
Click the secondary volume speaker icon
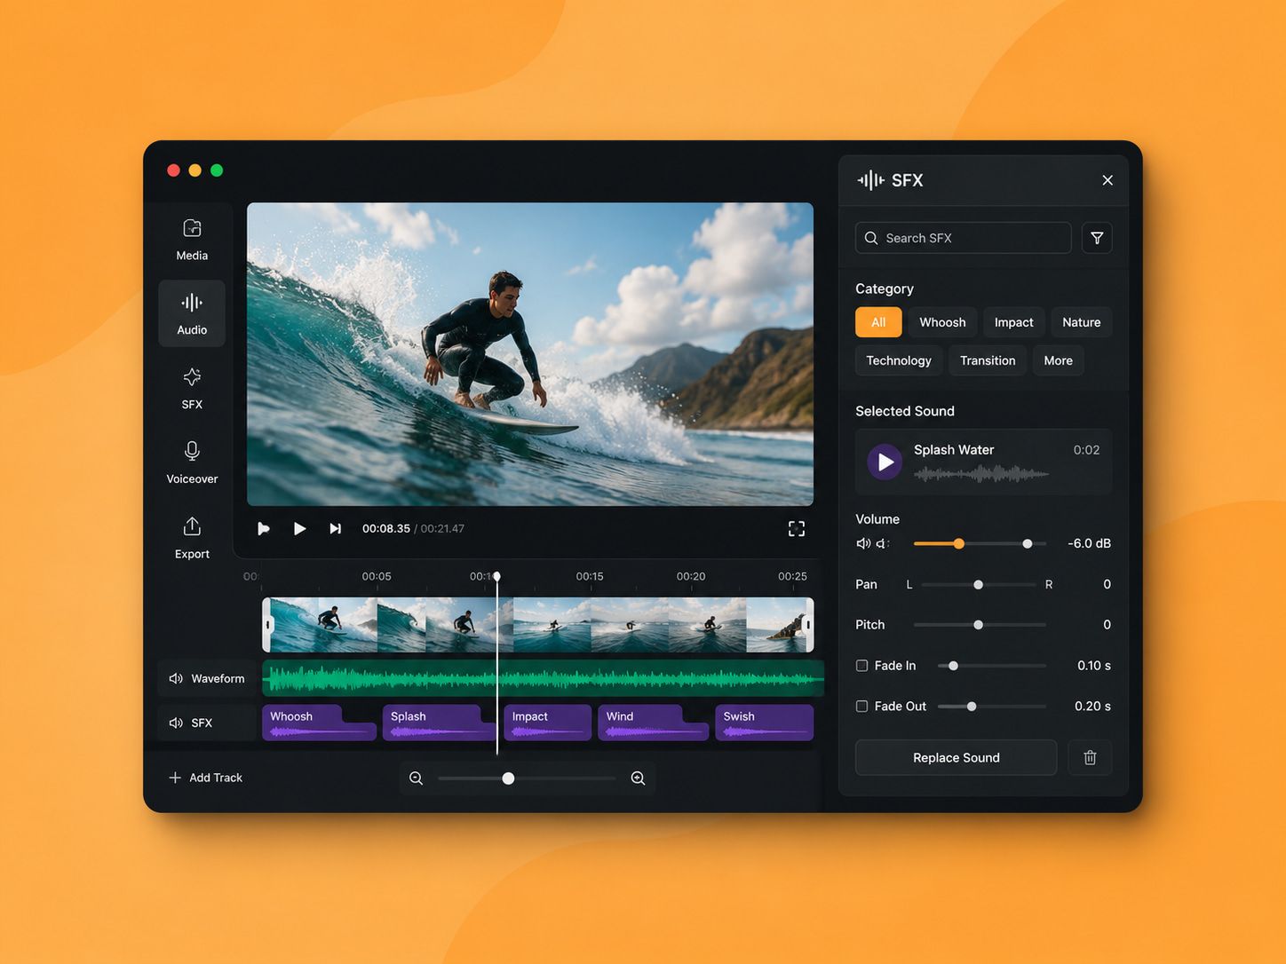coord(882,543)
